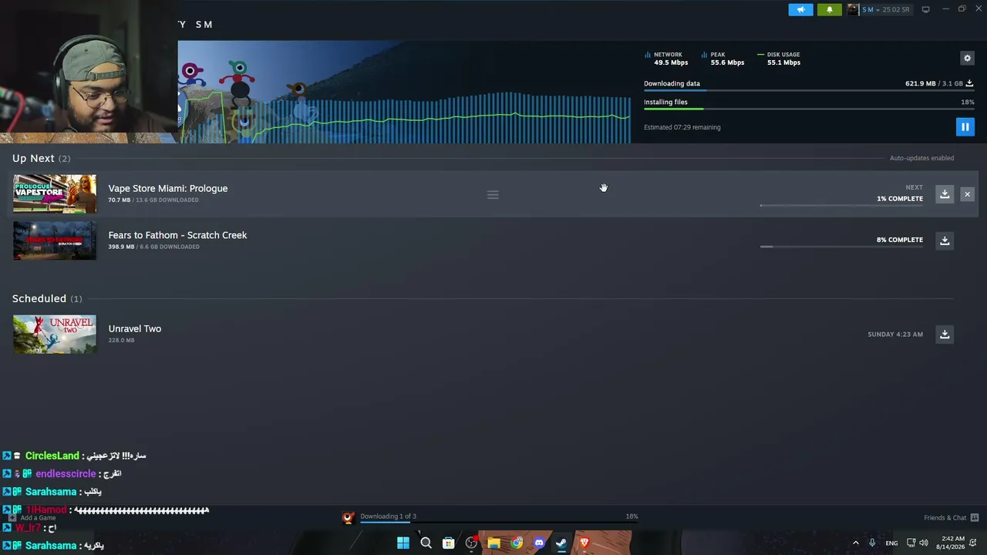Screen dimensions: 987x555
Task: Click Downloading 1 of 3 status
Action: (388, 516)
